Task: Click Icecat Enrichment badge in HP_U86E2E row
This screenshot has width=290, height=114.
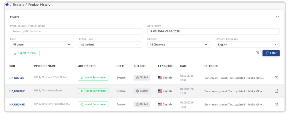Action: [x=93, y=78]
